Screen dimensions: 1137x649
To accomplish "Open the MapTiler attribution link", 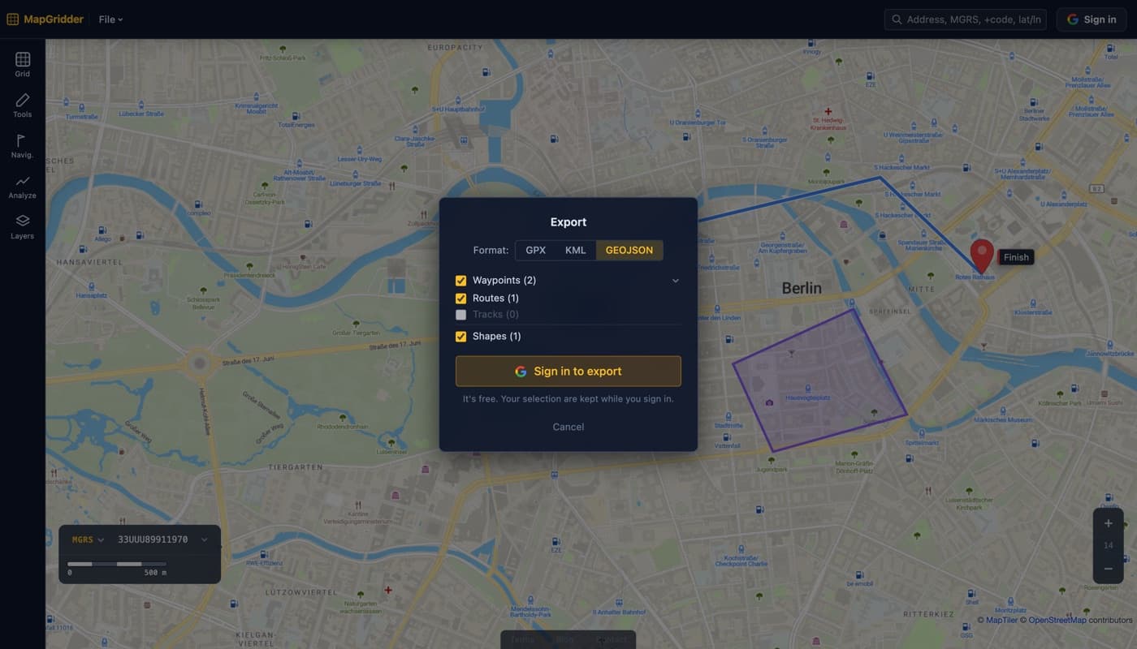I will coord(996,620).
